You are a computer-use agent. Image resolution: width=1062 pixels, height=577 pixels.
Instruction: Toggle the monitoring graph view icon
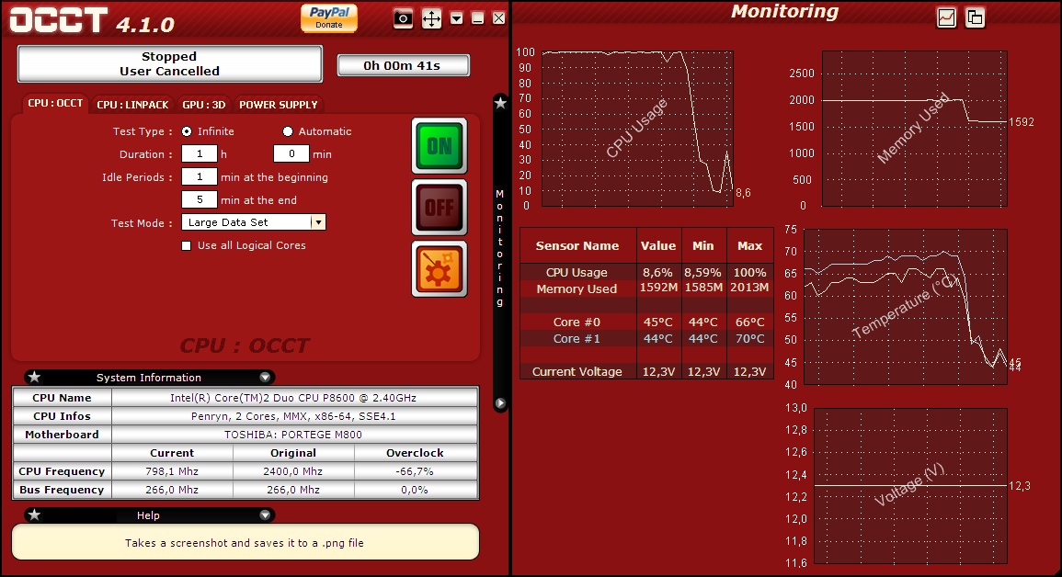coord(946,17)
